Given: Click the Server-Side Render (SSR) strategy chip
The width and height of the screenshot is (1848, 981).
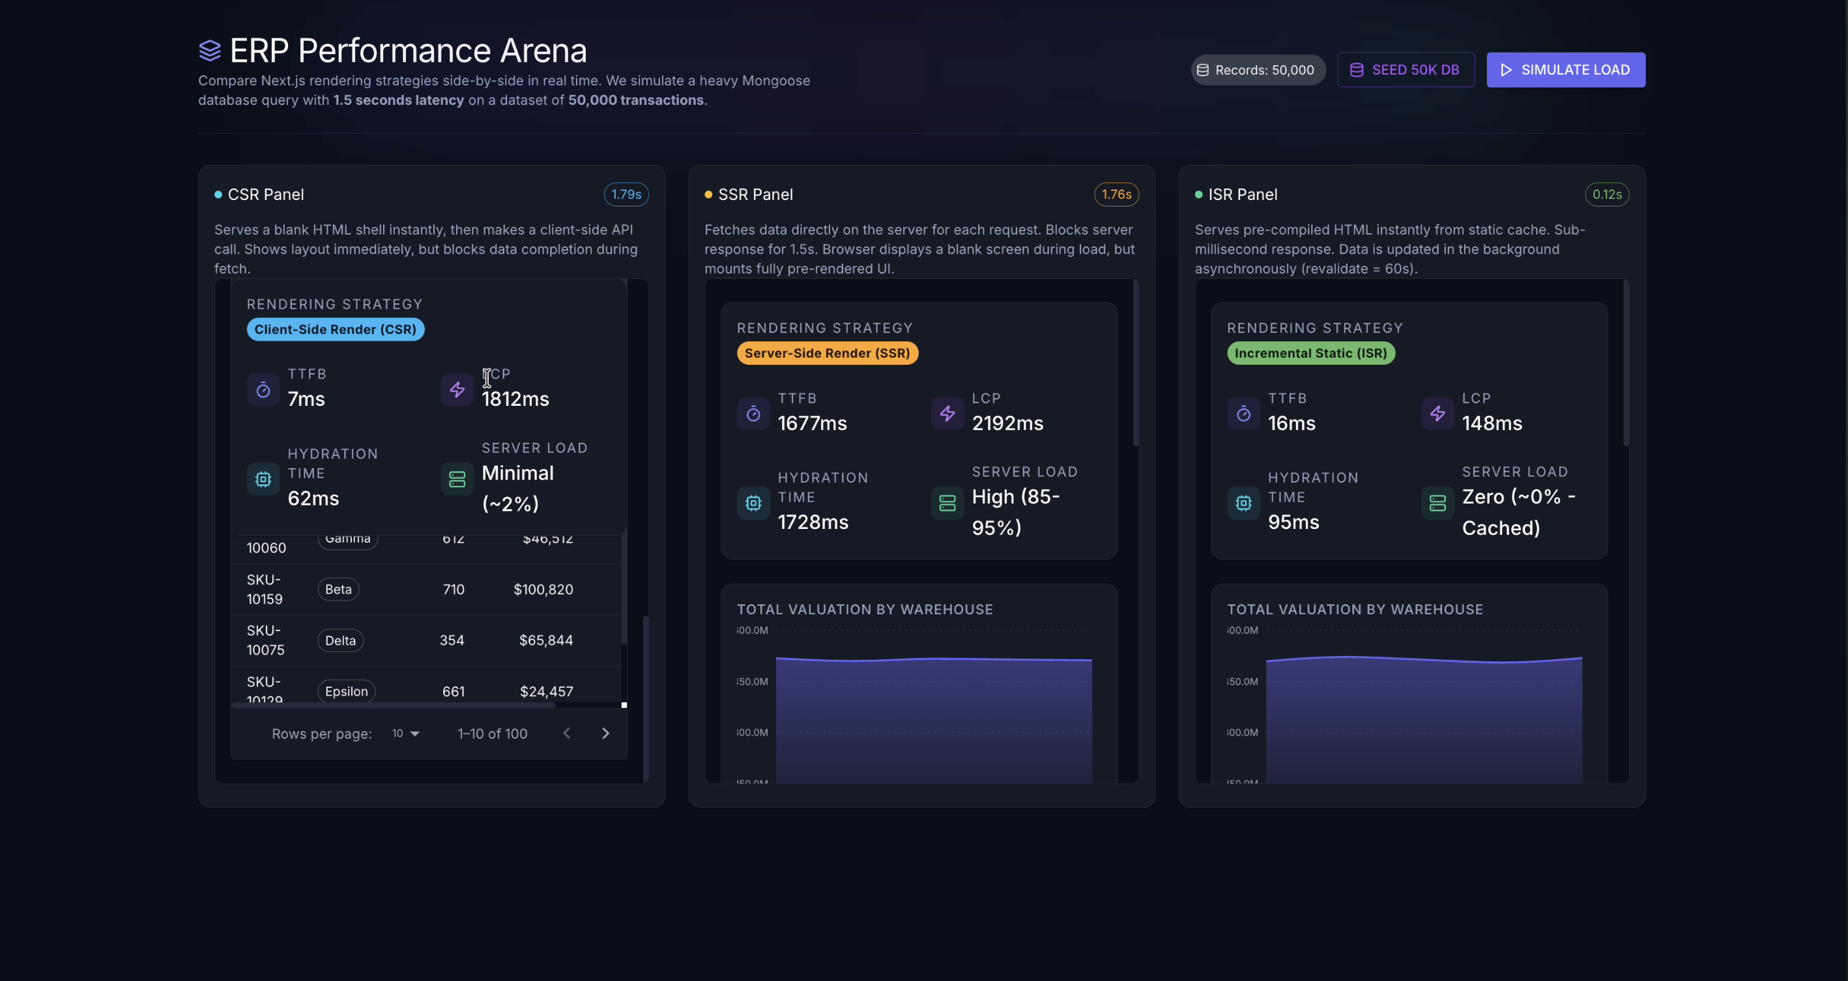Looking at the screenshot, I should [x=827, y=353].
